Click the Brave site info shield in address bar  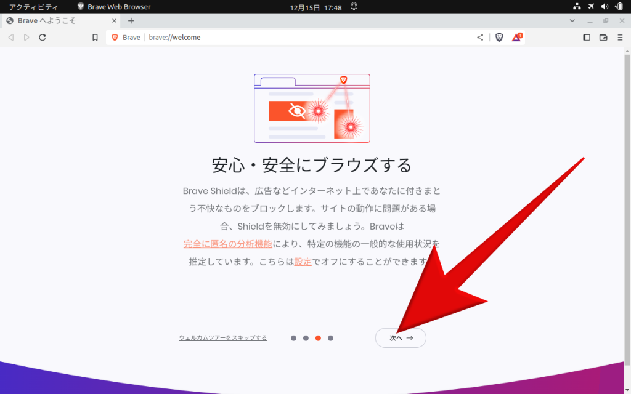click(115, 38)
